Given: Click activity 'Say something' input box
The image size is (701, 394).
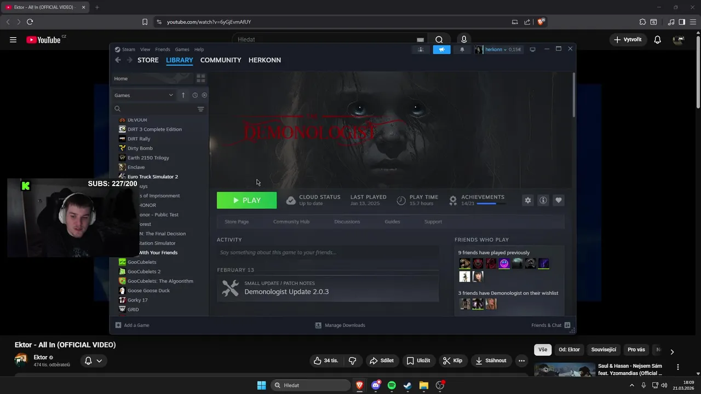Looking at the screenshot, I should coord(327,253).
